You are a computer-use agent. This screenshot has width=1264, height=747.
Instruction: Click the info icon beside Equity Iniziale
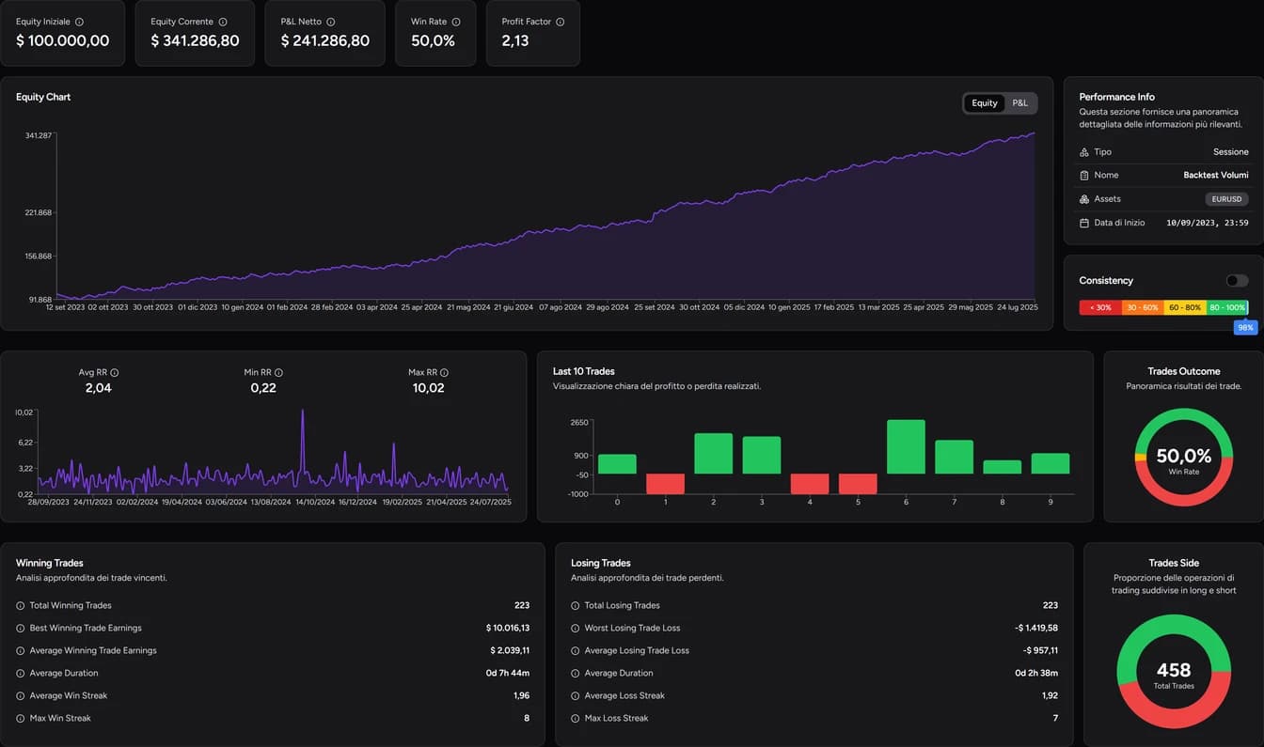tap(79, 22)
